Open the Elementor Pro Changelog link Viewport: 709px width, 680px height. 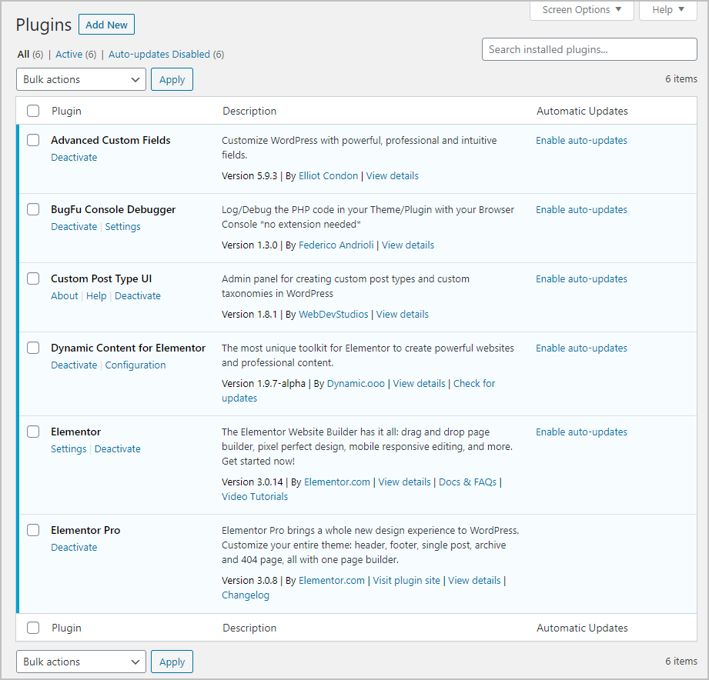pyautogui.click(x=246, y=595)
